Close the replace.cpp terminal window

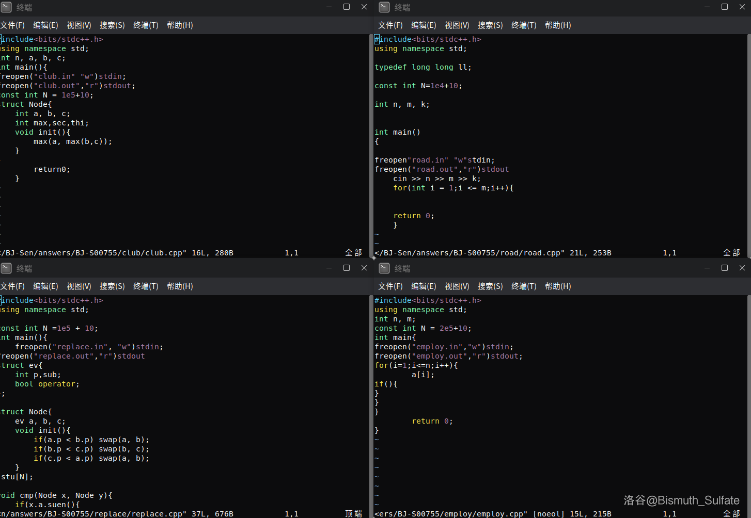coord(364,268)
